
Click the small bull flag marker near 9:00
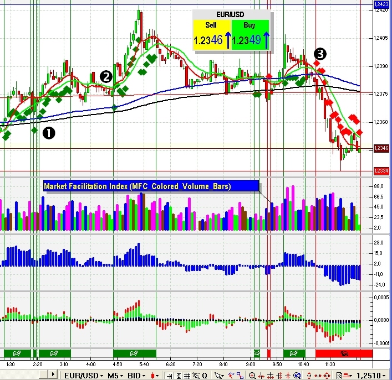click(257, 353)
